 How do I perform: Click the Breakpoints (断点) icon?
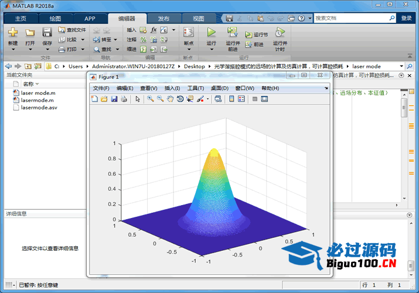tap(189, 32)
